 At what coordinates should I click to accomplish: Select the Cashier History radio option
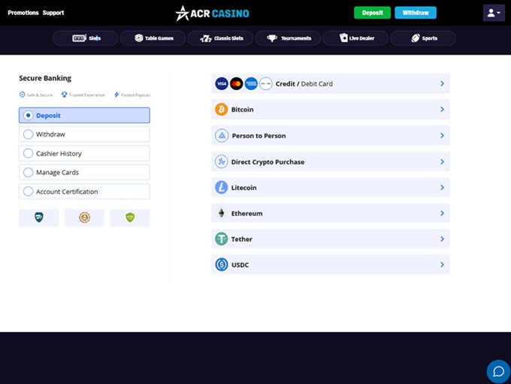tap(29, 153)
